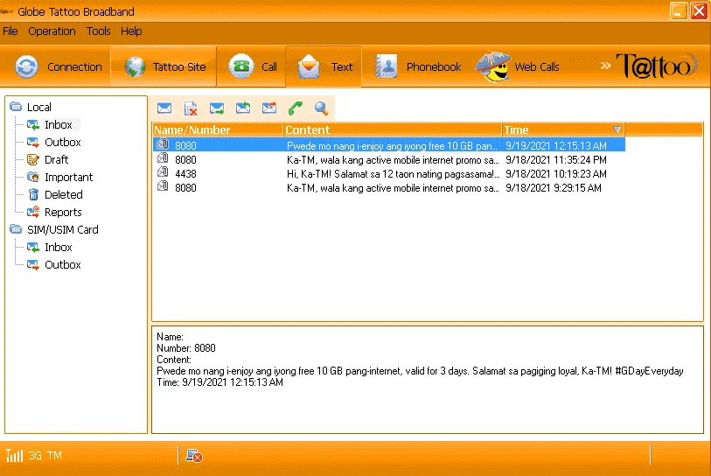Sort by Content column header
Image resolution: width=711 pixels, height=476 pixels.
(x=393, y=129)
